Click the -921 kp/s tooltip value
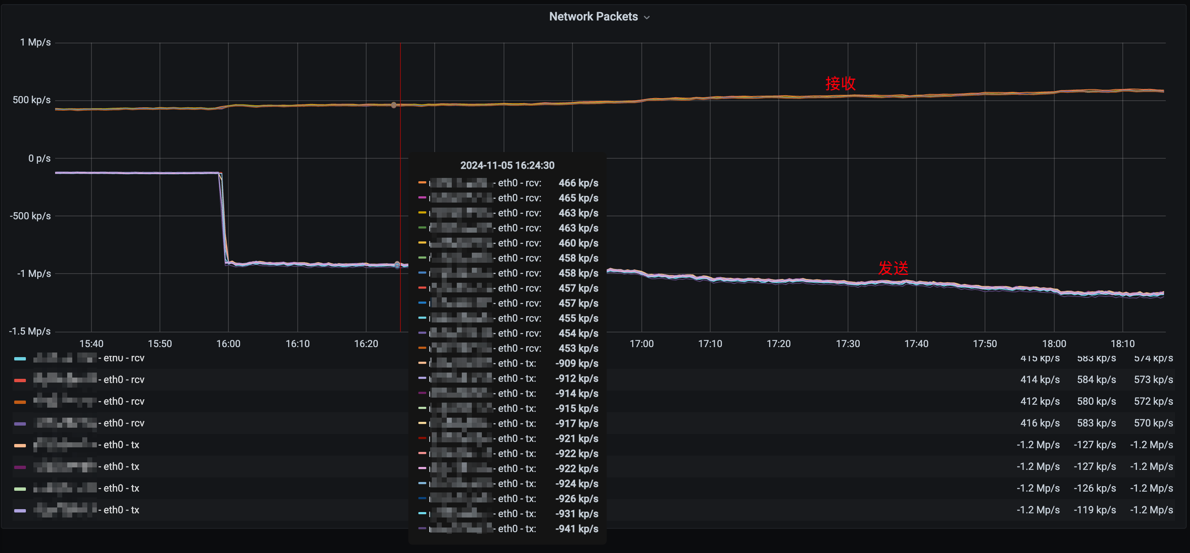1190x553 pixels. [577, 439]
